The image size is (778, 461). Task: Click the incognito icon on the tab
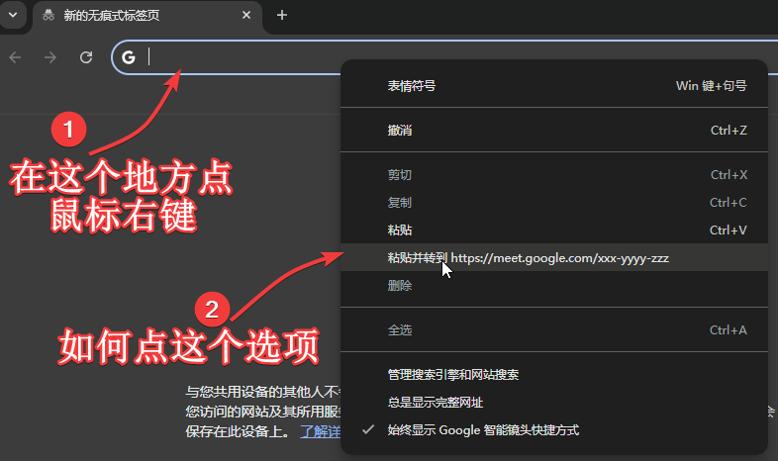coord(49,16)
